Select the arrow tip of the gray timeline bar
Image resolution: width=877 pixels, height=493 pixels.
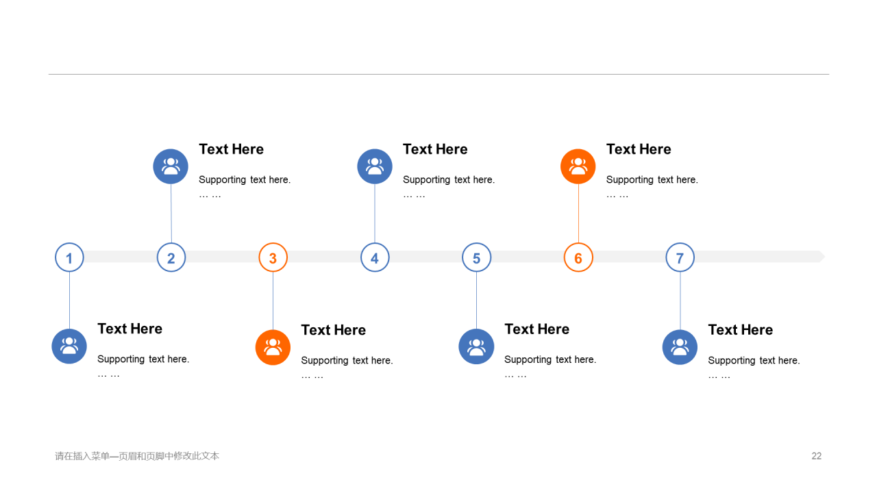point(821,256)
